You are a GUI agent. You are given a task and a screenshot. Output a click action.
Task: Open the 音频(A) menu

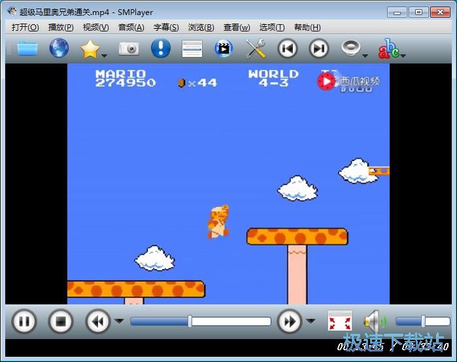pyautogui.click(x=131, y=27)
